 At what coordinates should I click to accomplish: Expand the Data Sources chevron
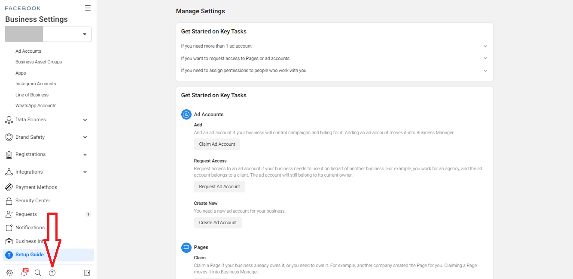pyautogui.click(x=85, y=120)
